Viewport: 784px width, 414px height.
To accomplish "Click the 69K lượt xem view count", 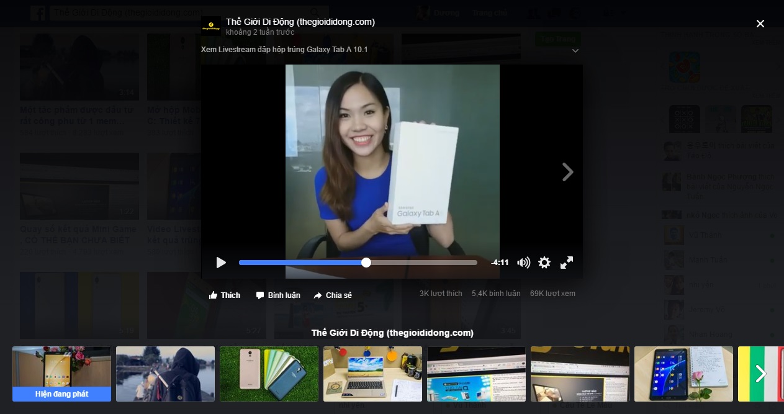I will tap(552, 294).
